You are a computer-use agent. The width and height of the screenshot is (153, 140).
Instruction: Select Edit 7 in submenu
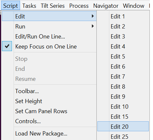tap(123, 77)
